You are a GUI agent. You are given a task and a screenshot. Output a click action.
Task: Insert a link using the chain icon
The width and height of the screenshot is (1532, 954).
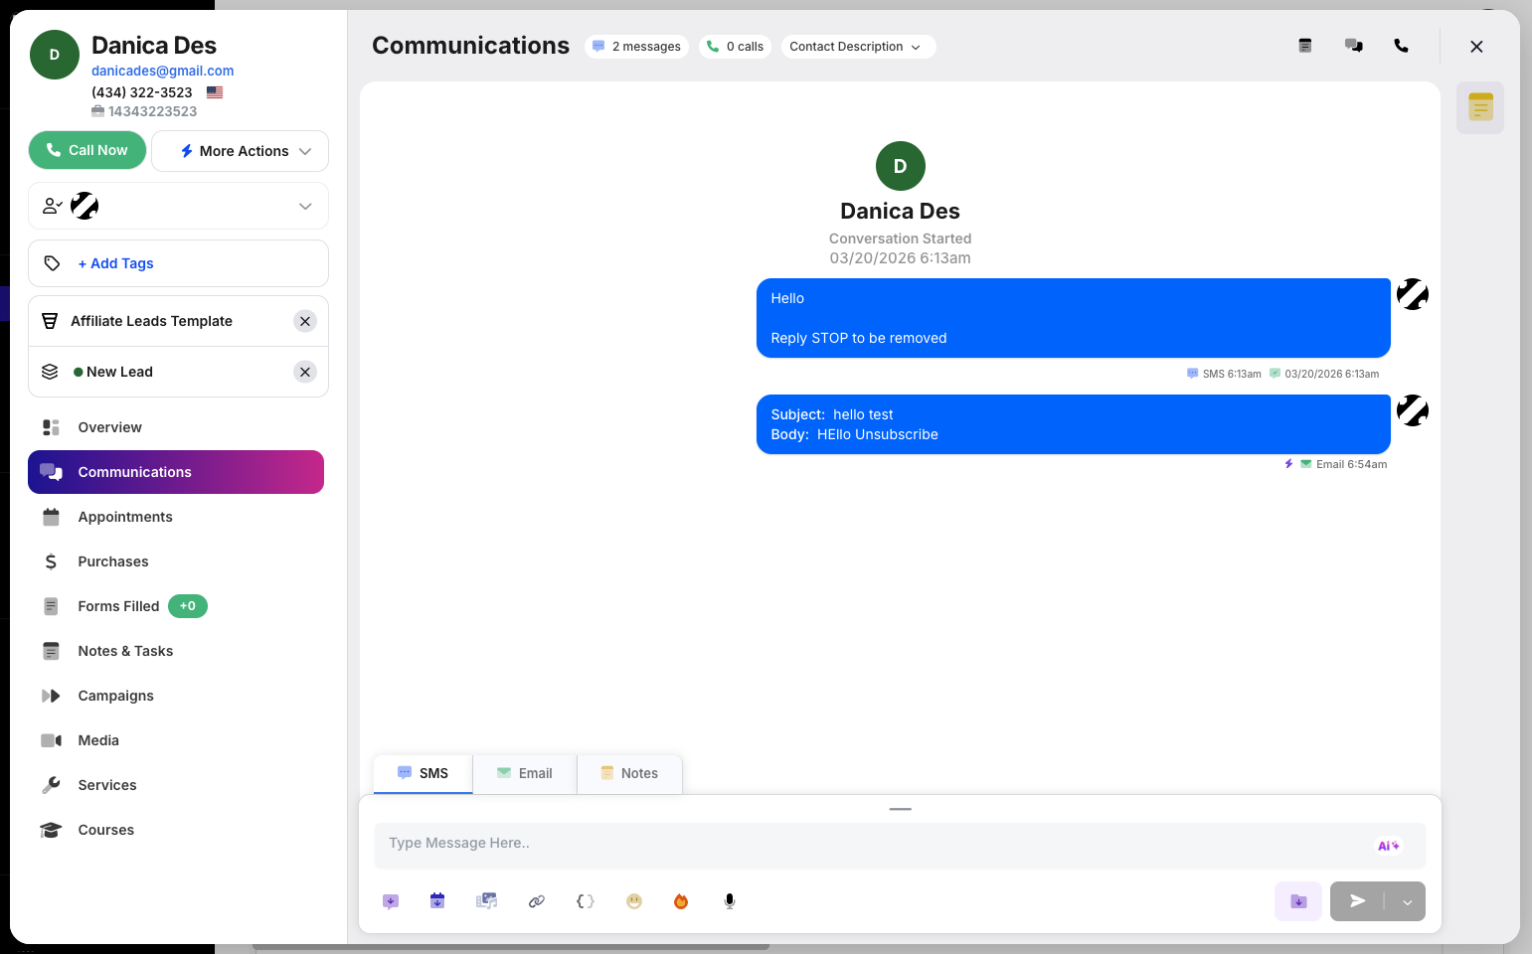coord(537,901)
